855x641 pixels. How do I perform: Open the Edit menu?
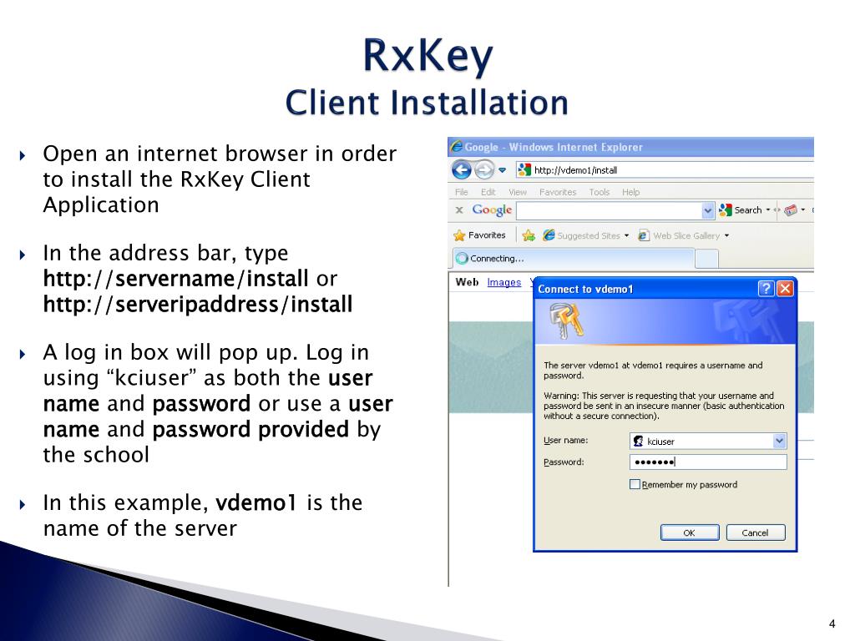488,192
